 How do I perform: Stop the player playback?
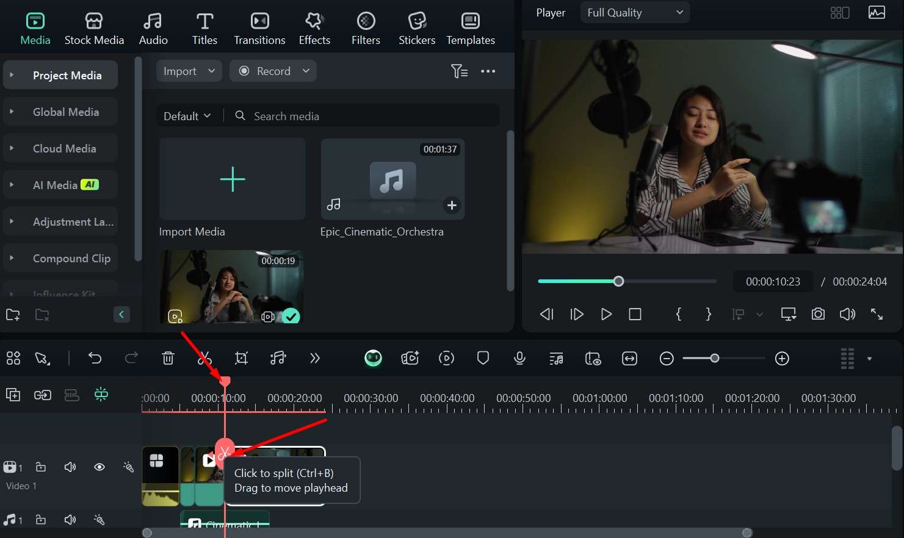(x=635, y=314)
